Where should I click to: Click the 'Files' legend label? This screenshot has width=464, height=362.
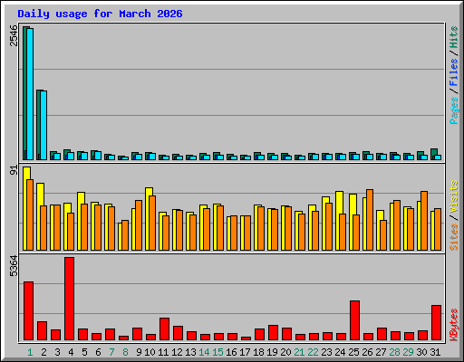pos(454,72)
